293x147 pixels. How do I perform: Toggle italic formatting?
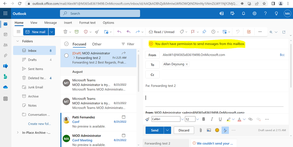click(212, 119)
